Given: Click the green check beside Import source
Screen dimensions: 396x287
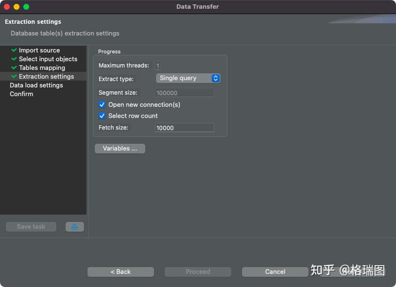Looking at the screenshot, I should click(14, 50).
